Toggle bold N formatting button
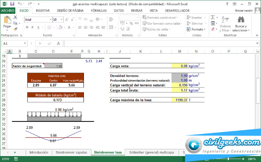The image size is (261, 162). pos(27,27)
